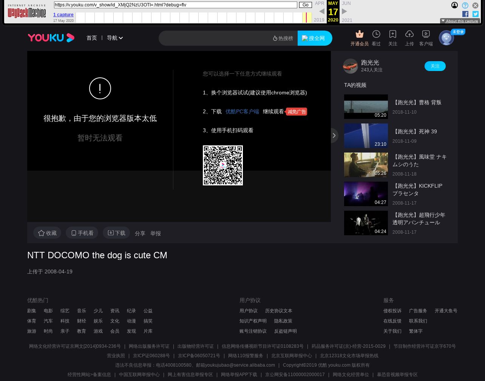This screenshot has height=381, width=485.
Task: Click the 上传 upload cloud icon
Action: coord(409,34)
